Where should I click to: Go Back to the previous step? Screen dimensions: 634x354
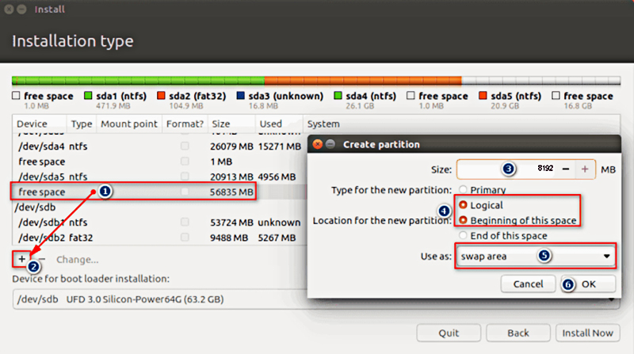pyautogui.click(x=518, y=333)
